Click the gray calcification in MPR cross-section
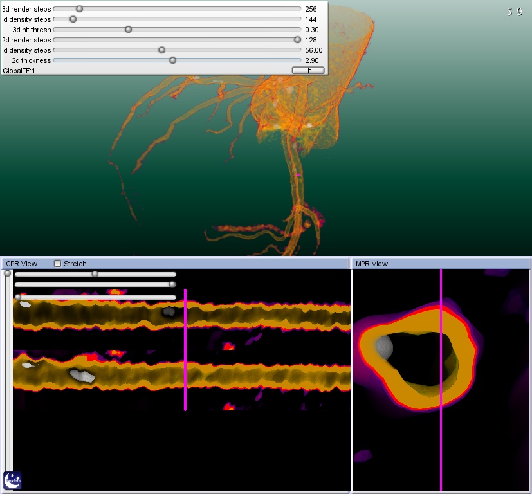Viewport: 532px width, 494px height. tap(384, 347)
